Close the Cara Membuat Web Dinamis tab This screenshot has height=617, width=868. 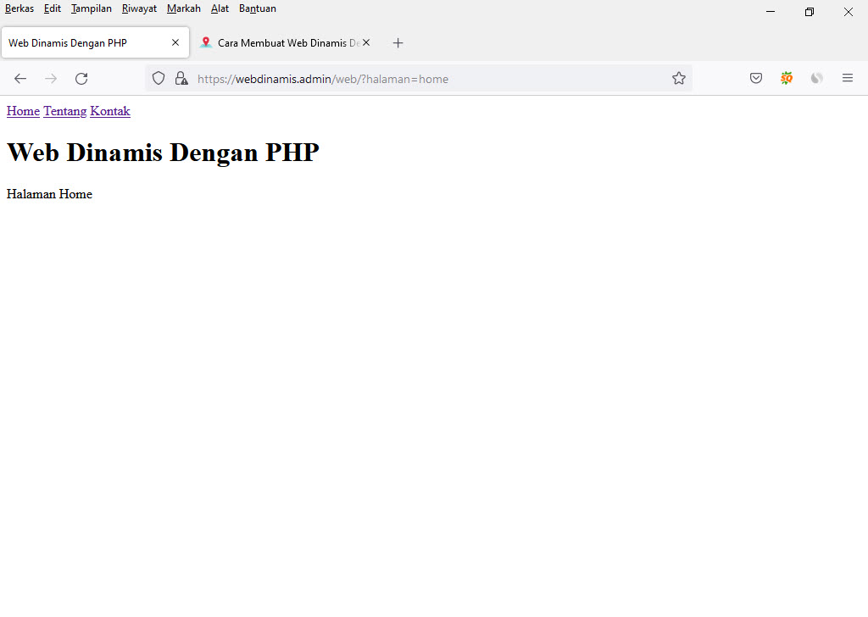(x=365, y=42)
